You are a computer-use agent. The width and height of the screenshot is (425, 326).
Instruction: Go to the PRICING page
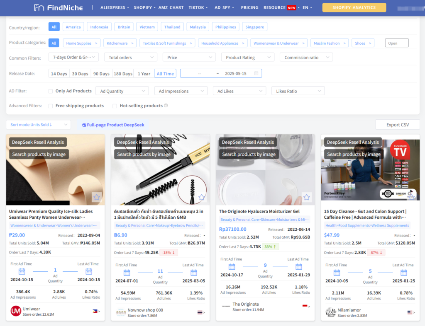[x=249, y=7]
